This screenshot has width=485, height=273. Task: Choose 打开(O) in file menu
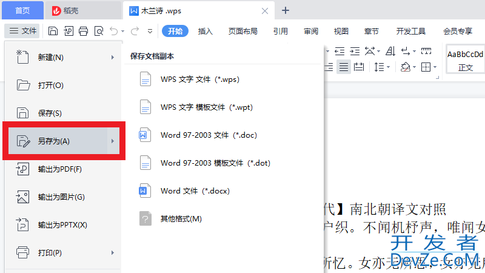tap(64, 85)
